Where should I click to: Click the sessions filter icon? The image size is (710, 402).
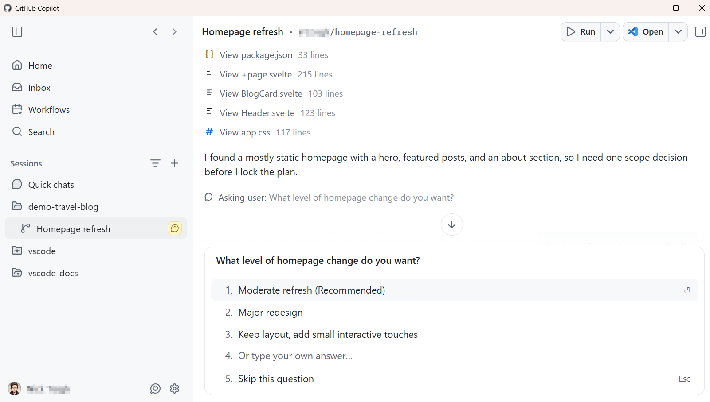click(x=155, y=163)
